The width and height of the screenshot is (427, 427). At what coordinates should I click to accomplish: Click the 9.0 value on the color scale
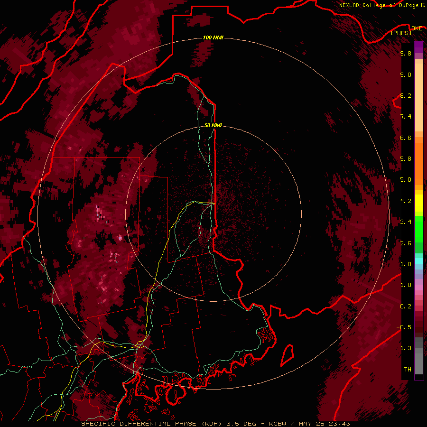pyautogui.click(x=406, y=74)
